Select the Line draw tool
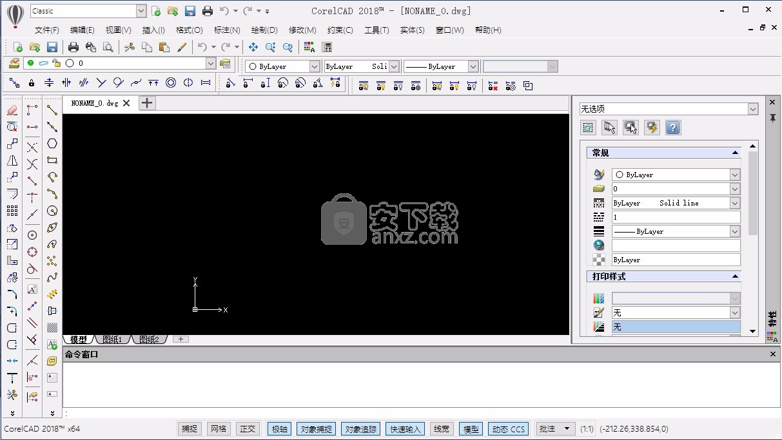 52,110
